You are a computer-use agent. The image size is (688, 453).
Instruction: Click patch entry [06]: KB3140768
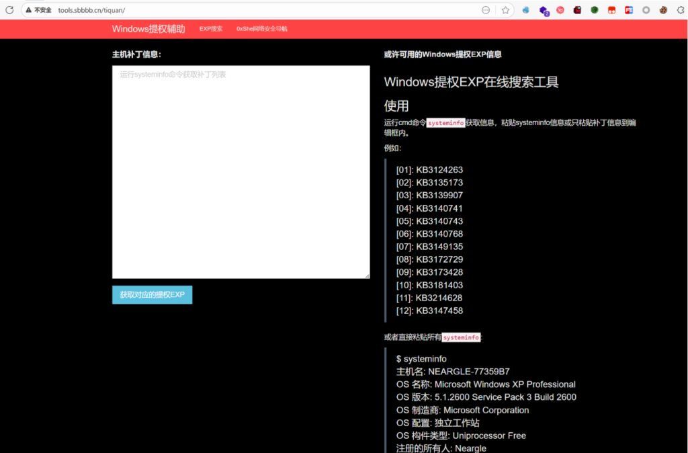[x=429, y=234]
